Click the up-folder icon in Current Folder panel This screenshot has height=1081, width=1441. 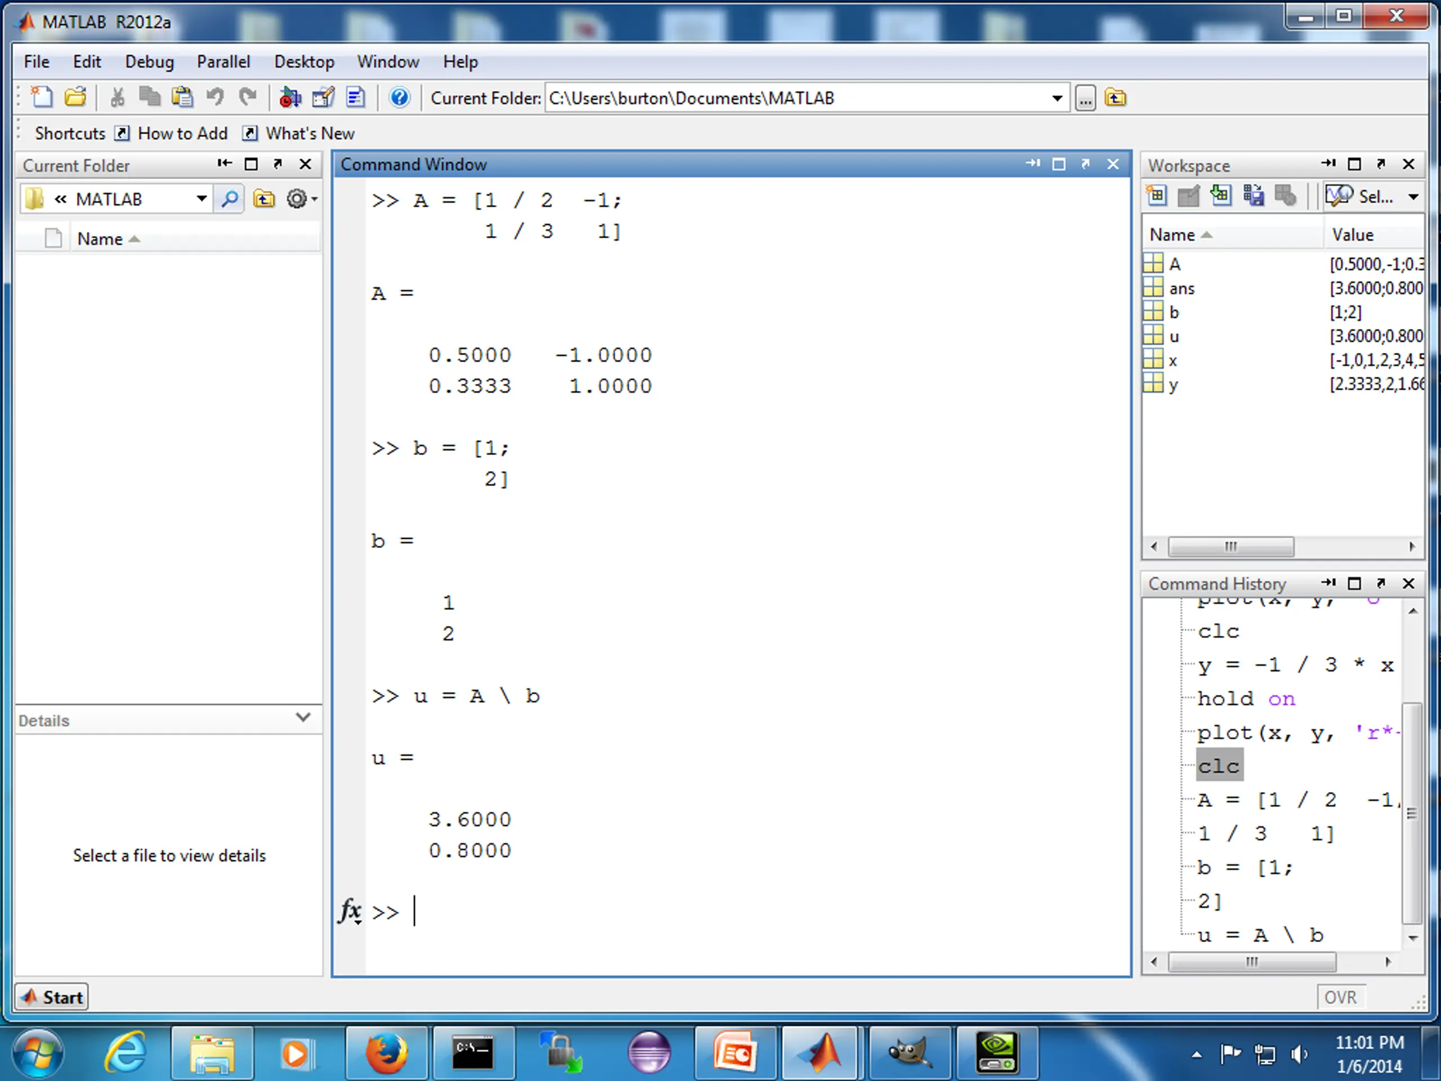point(264,199)
